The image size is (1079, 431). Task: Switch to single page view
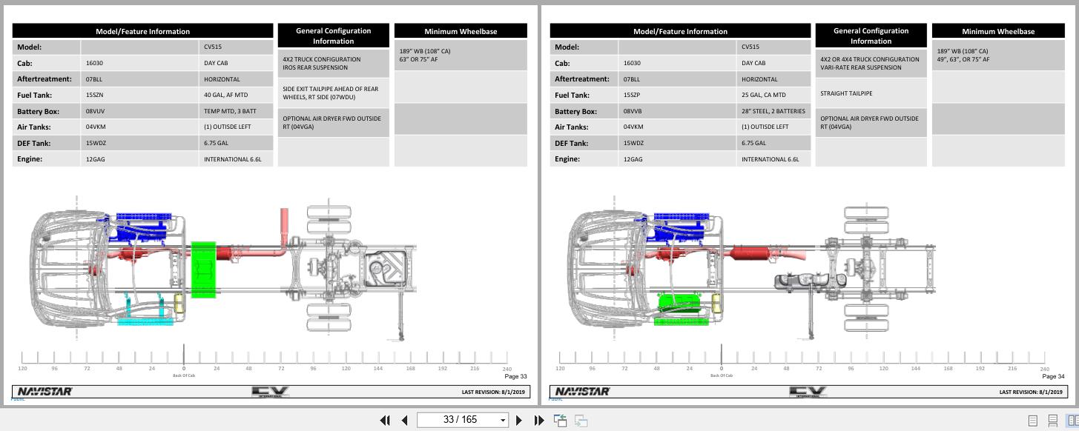pos(1032,421)
